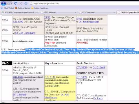Image resolution: width=139 pixels, height=104 pixels.
Task: Follow the Dr. J. Hewitt link
Action: [x=19, y=94]
